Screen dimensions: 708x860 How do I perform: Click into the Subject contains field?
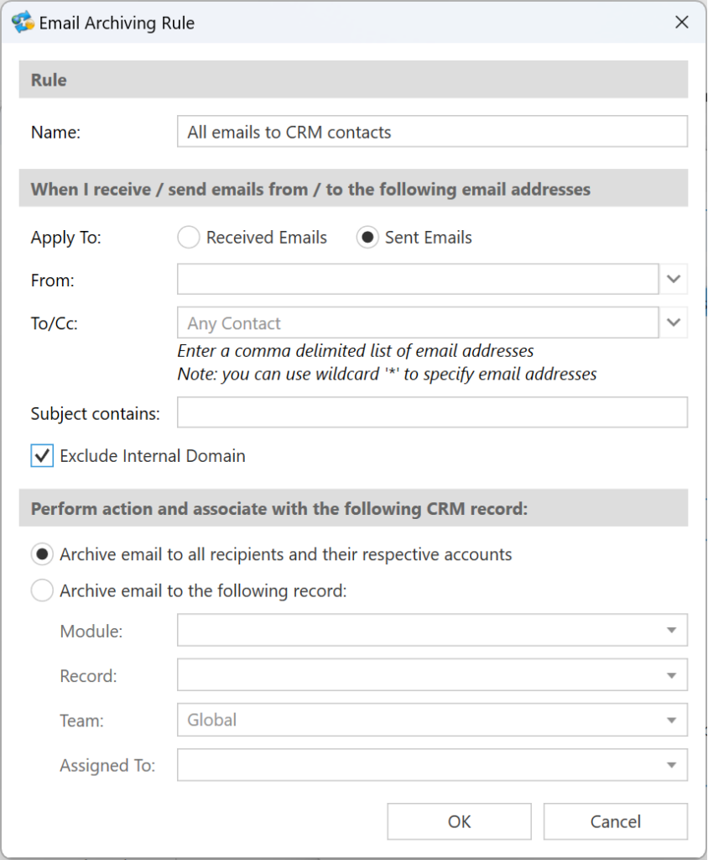[x=432, y=412]
